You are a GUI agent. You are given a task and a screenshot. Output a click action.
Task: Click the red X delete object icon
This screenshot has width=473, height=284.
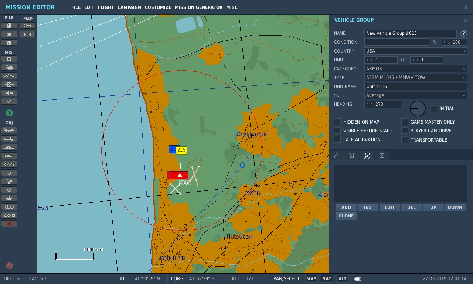[9, 224]
